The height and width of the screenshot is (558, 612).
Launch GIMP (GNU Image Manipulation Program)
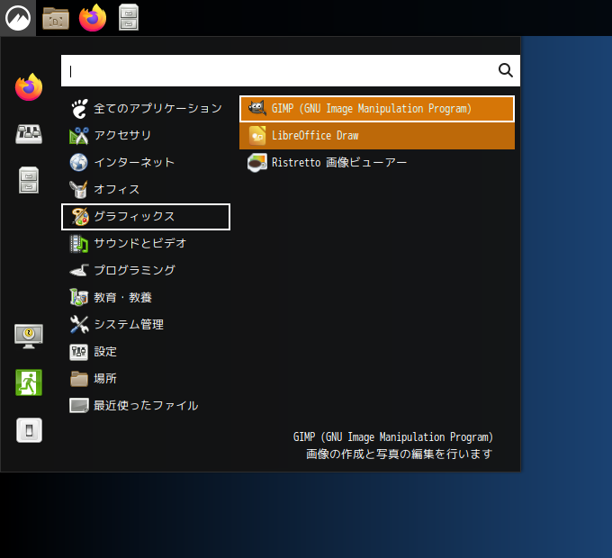377,109
